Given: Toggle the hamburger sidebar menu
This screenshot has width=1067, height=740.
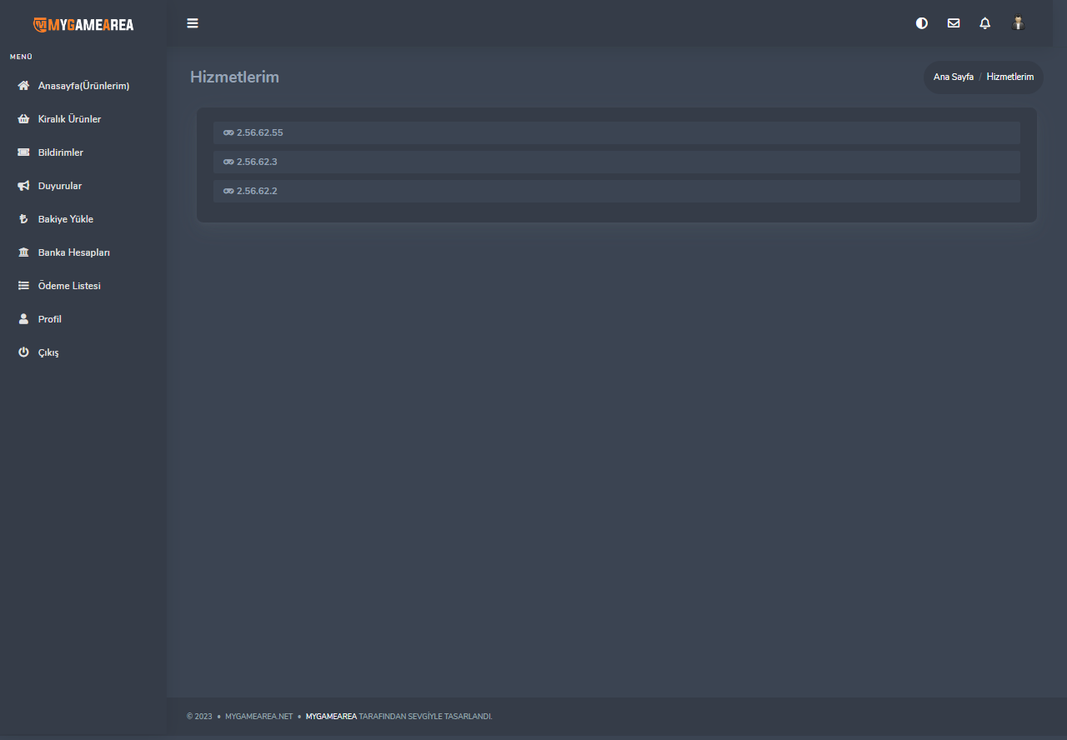Looking at the screenshot, I should (x=193, y=23).
